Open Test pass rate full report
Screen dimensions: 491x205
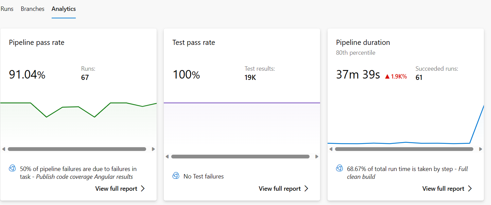coord(280,188)
